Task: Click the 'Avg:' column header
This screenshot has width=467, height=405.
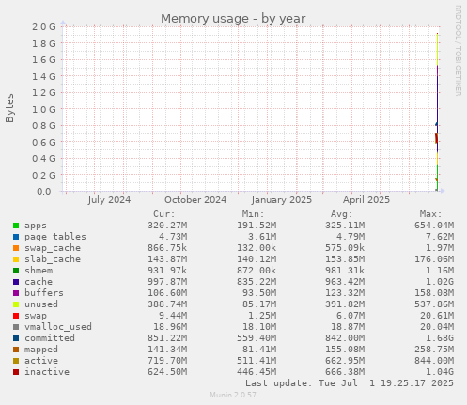Action: (342, 214)
